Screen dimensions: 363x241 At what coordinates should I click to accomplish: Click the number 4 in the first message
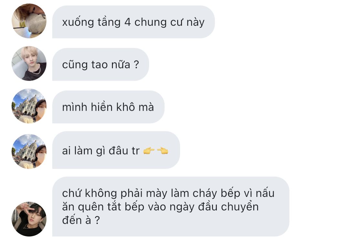127,23
